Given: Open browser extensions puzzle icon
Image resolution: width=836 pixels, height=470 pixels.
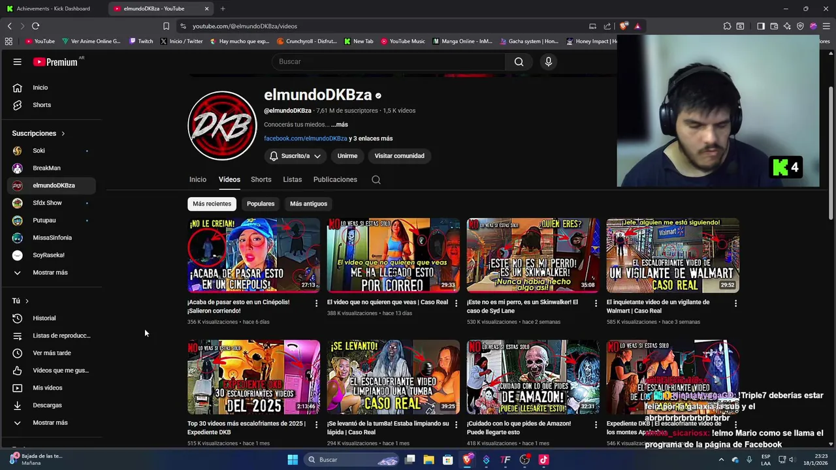Looking at the screenshot, I should click(x=727, y=26).
